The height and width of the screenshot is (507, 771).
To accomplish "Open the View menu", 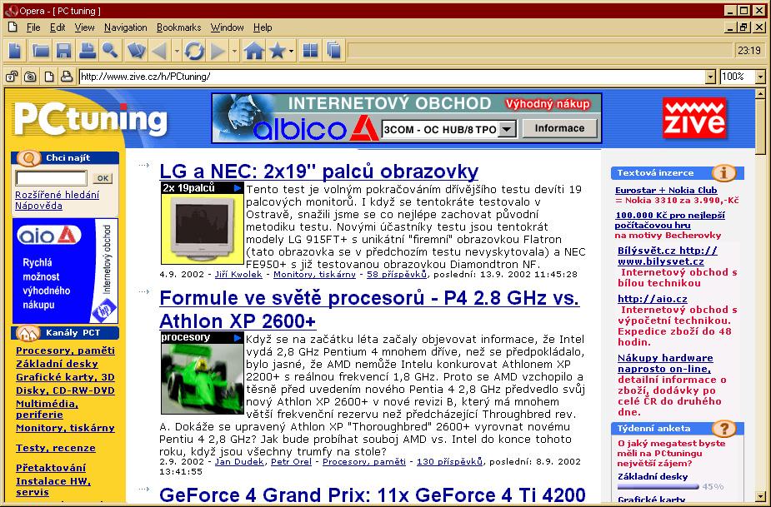I will coord(84,27).
